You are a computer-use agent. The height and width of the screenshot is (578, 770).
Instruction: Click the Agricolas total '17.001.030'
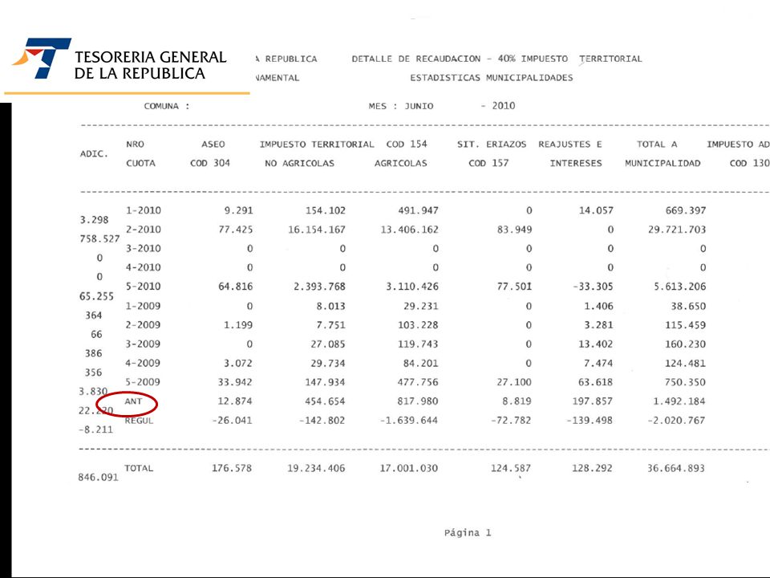click(408, 468)
